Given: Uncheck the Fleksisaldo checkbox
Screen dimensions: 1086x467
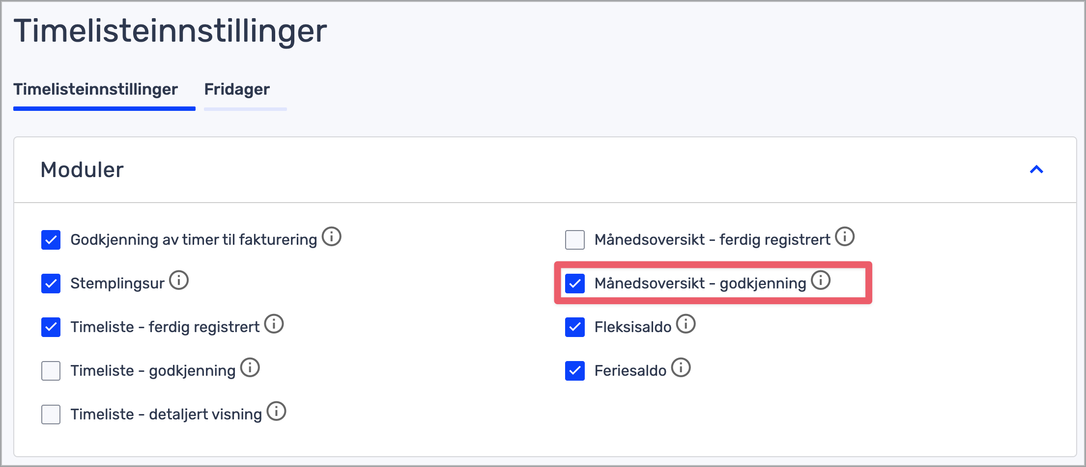Looking at the screenshot, I should click(575, 327).
